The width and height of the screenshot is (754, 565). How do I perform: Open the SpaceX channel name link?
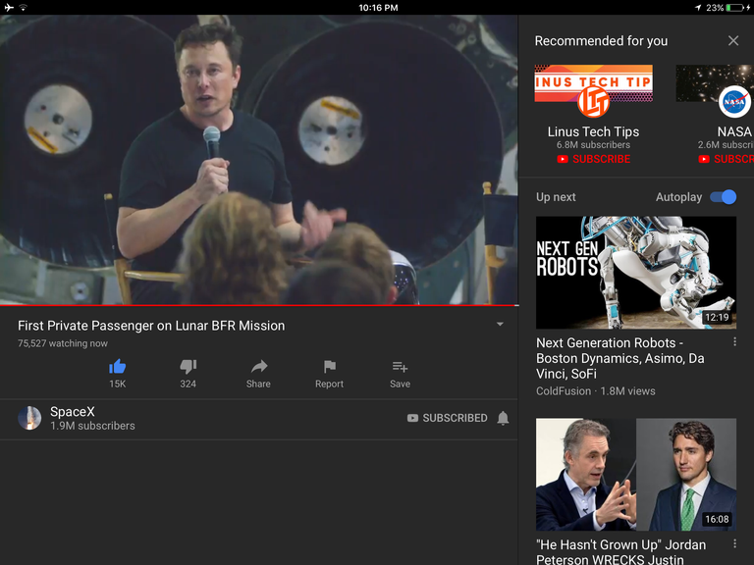(x=73, y=412)
